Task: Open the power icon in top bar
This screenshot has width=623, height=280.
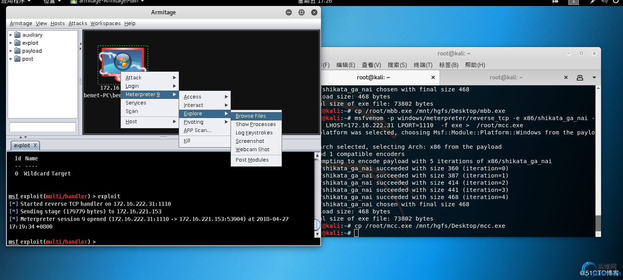Action: point(616,2)
